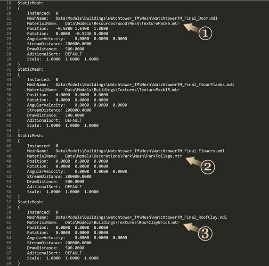Click line number 22 in the gutter
Image resolution: width=269 pixels, height=266 pixels.
point(9,24)
